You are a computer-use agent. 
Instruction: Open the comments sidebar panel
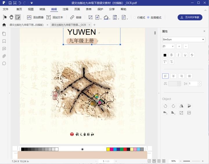(4, 49)
